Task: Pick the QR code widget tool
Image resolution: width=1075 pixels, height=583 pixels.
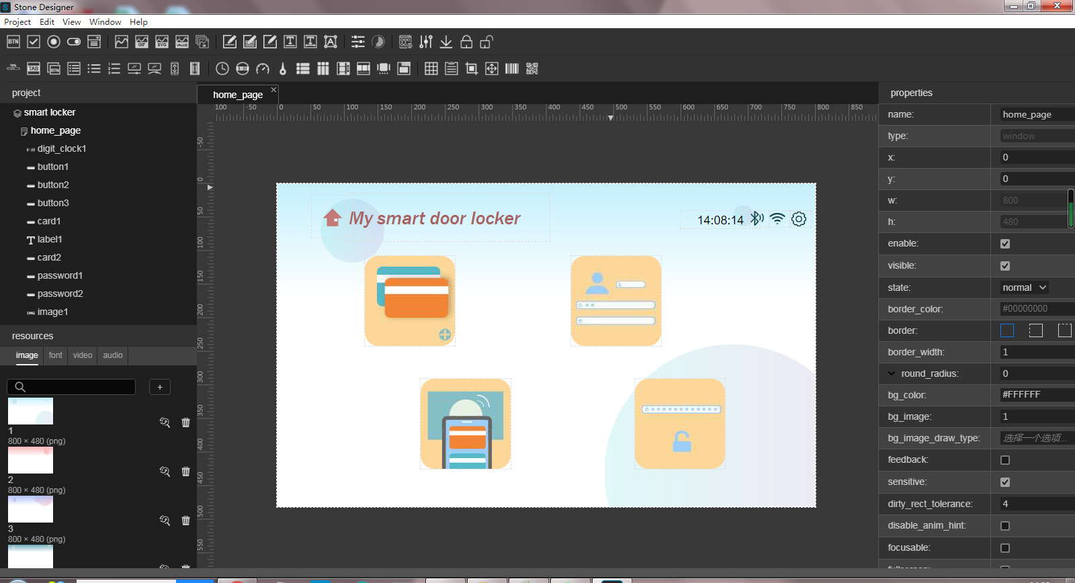Action: [x=532, y=69]
